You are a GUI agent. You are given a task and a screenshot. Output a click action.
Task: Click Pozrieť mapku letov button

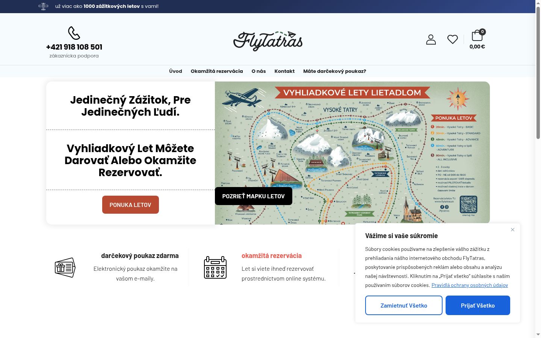pos(254,196)
